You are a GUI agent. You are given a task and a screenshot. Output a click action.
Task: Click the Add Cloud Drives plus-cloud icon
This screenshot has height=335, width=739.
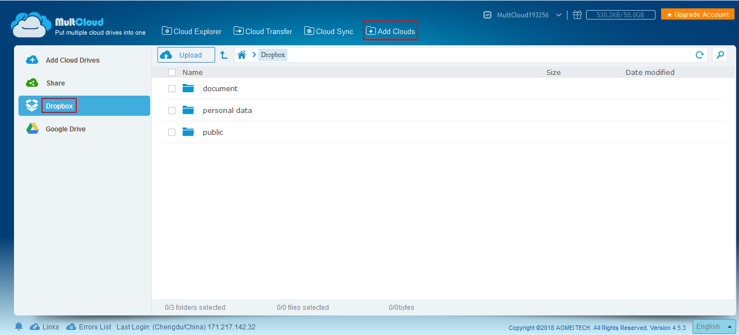[x=32, y=60]
